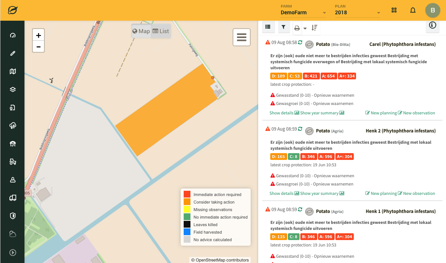The width and height of the screenshot is (446, 263).
Task: Switch to the Map view toggle
Action: (x=142, y=31)
